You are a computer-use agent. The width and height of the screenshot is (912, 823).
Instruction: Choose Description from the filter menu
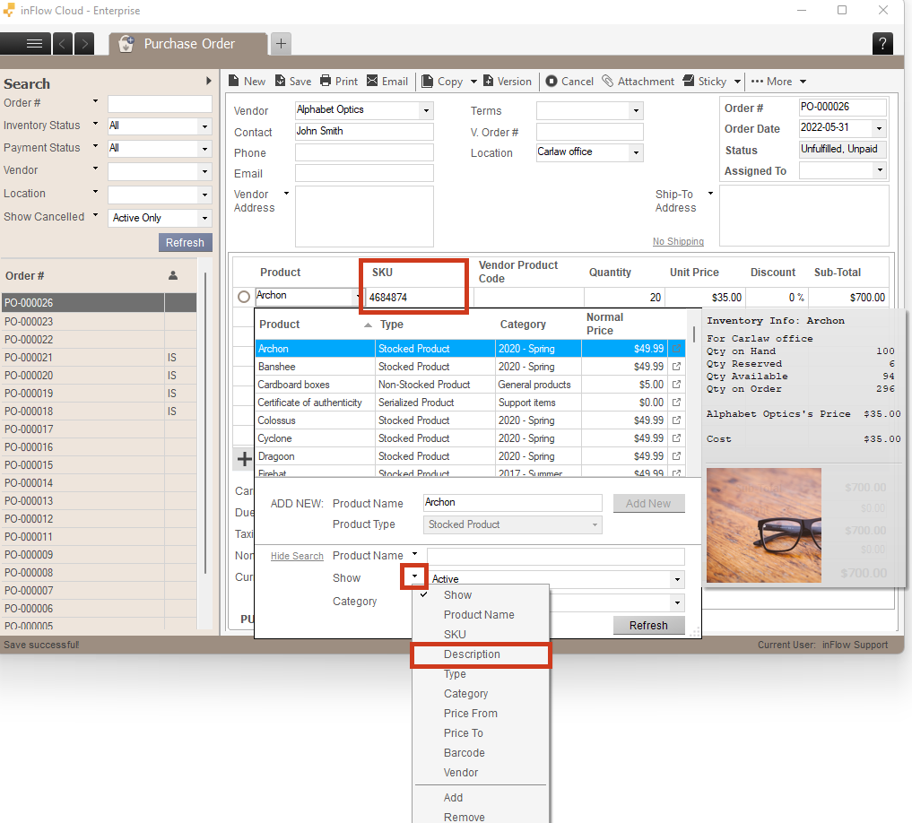click(x=472, y=654)
